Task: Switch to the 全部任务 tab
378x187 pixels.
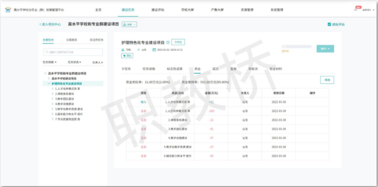Action: pyautogui.click(x=48, y=40)
